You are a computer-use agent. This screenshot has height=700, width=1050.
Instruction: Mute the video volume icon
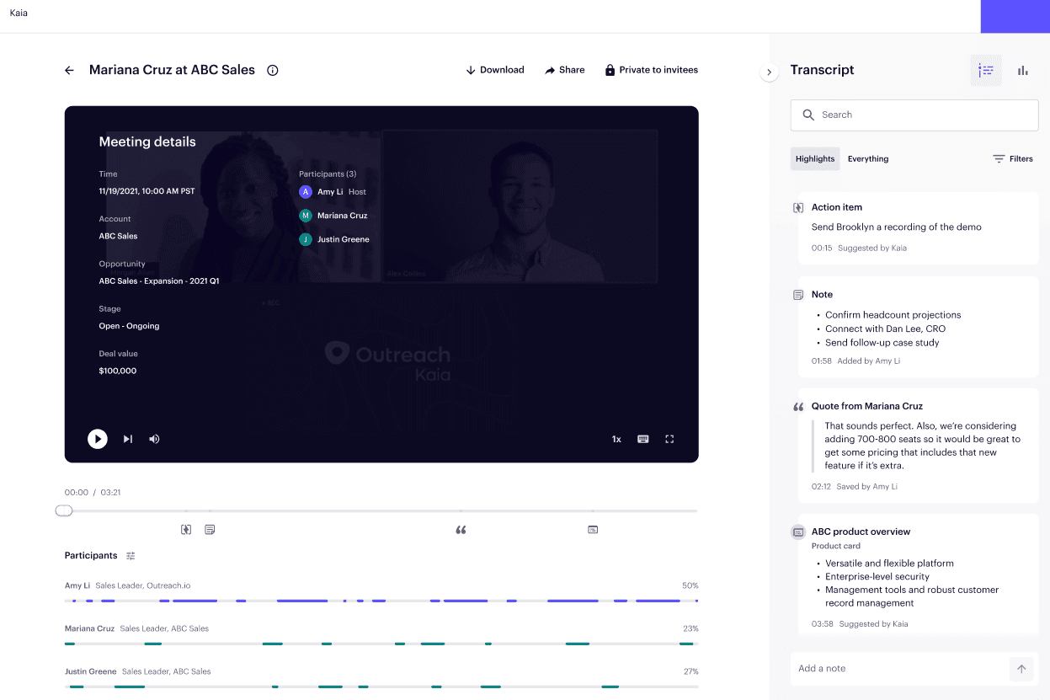point(154,439)
